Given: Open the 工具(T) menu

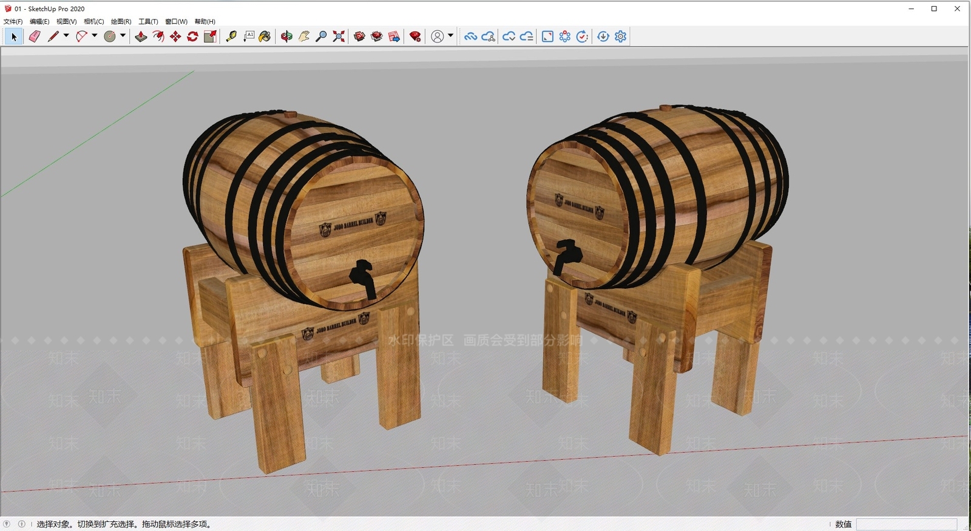Looking at the screenshot, I should coord(148,21).
